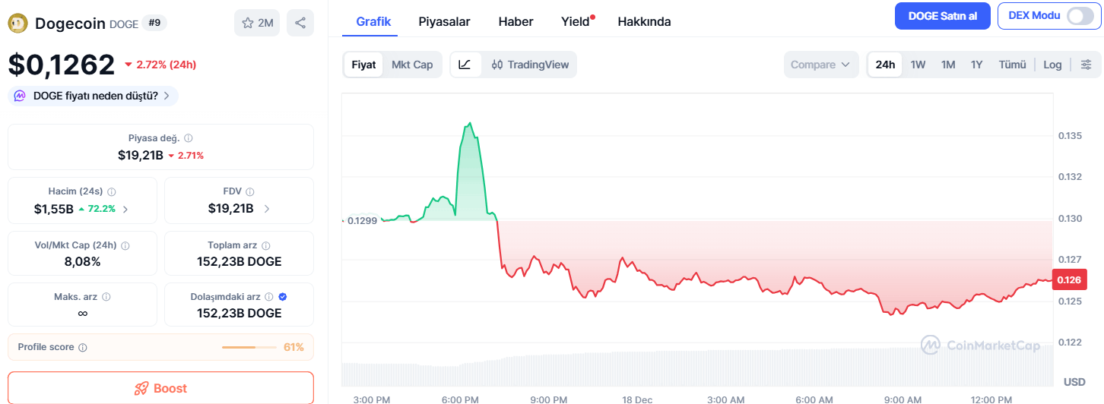
Task: Click the 0.1299 opening price label
Action: pos(363,220)
